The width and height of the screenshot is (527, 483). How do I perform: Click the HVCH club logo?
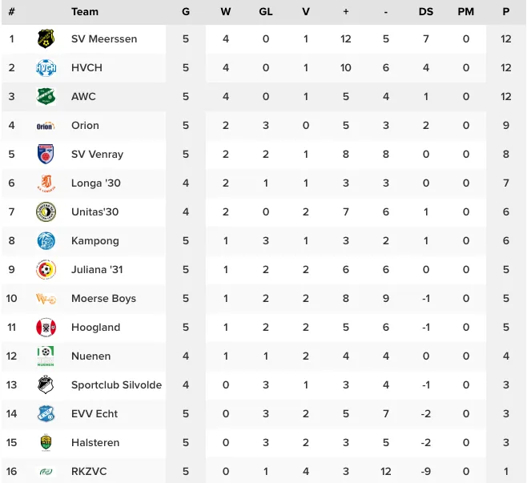[x=46, y=68]
